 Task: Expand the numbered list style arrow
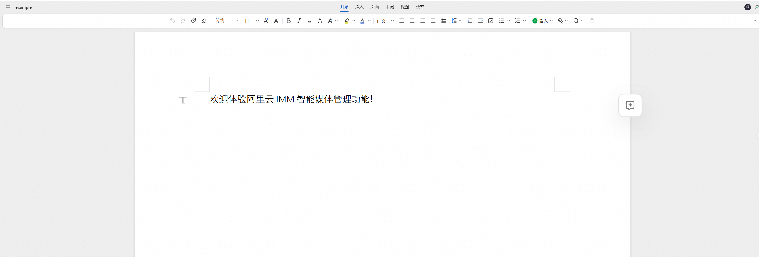pyautogui.click(x=524, y=21)
